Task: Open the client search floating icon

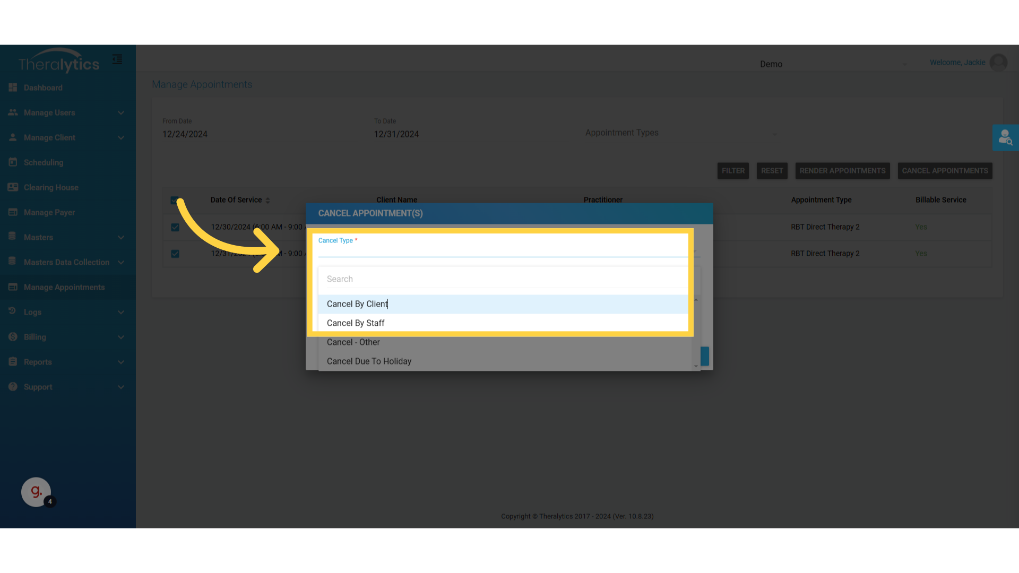Action: (x=1005, y=138)
